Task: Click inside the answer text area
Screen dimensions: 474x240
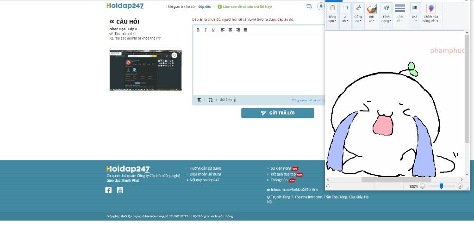Action: click(x=259, y=64)
